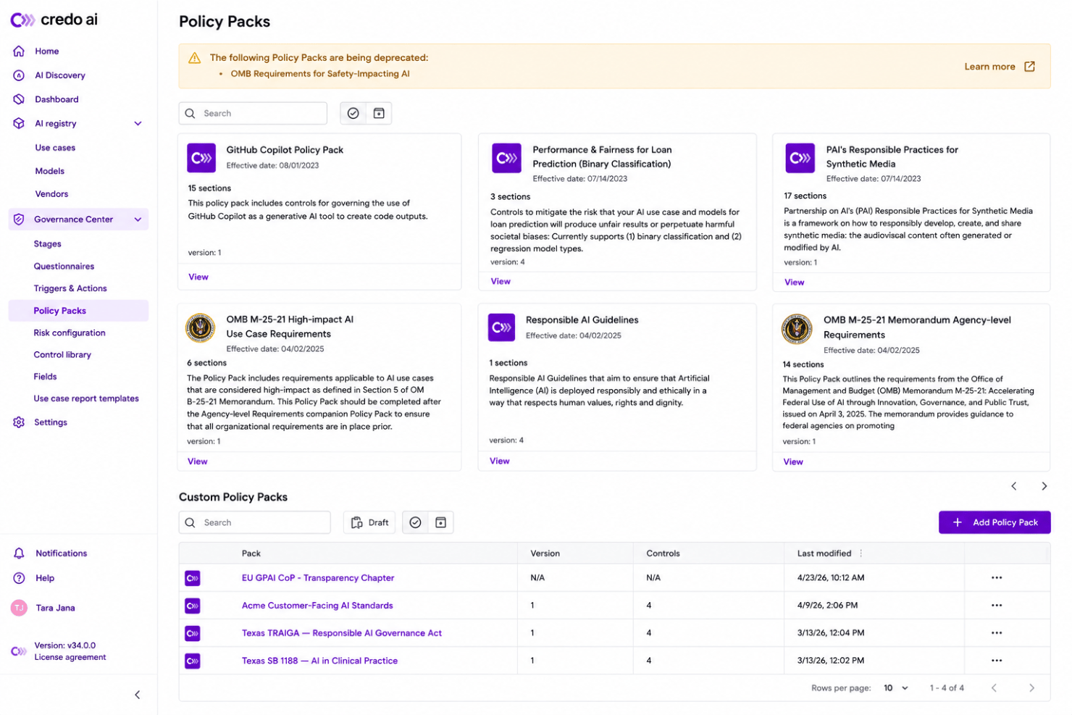This screenshot has height=715, width=1072.
Task: Toggle the top active checkmark filter
Action: click(353, 113)
